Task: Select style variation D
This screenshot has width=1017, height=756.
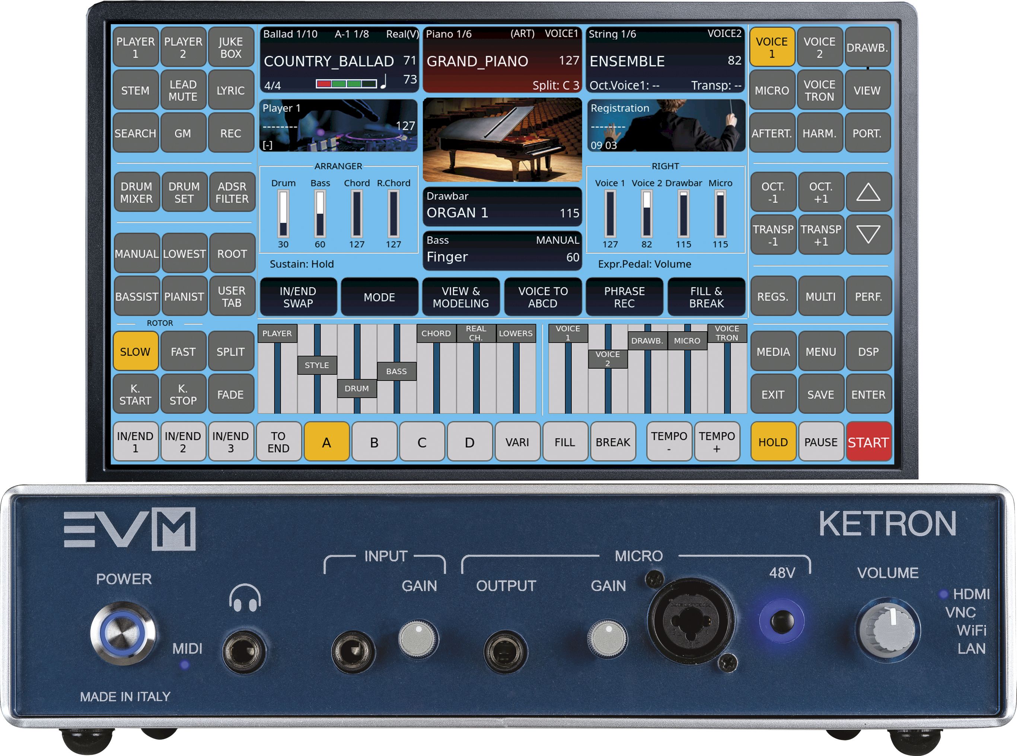Action: pos(470,441)
